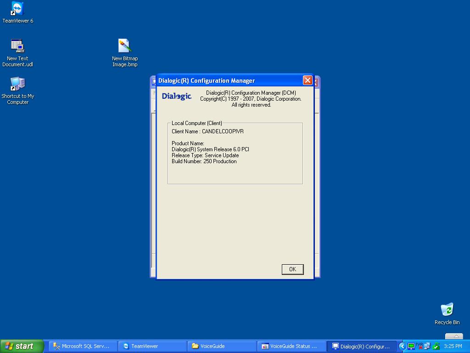This screenshot has height=353, width=470.
Task: Click 'Dialogic(R) Configuration Manager (DCM)' heading text
Action: 251,93
